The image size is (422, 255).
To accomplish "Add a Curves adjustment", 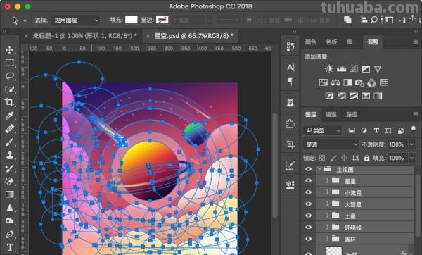I will pos(354,69).
